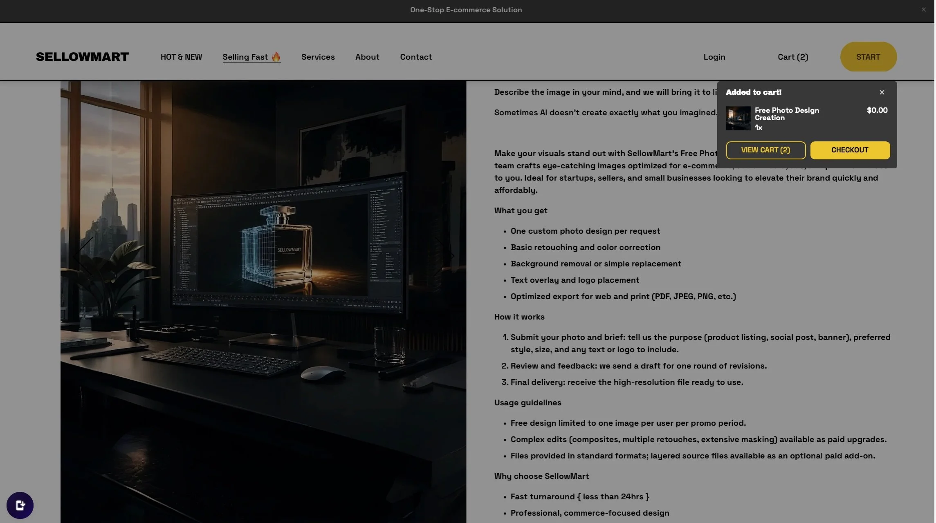Image resolution: width=936 pixels, height=523 pixels.
Task: Click 'Optimized export for web and print' bullet
Action: [623, 297]
